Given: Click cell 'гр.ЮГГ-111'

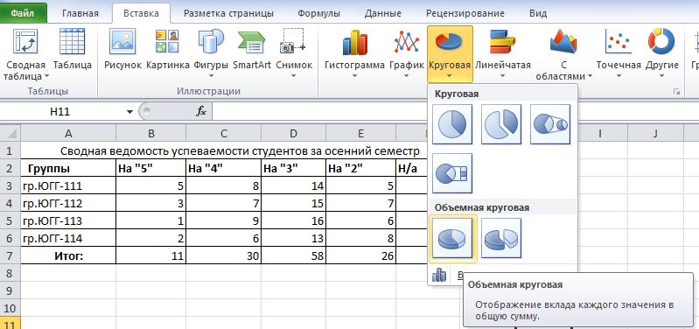Looking at the screenshot, I should (x=68, y=185).
